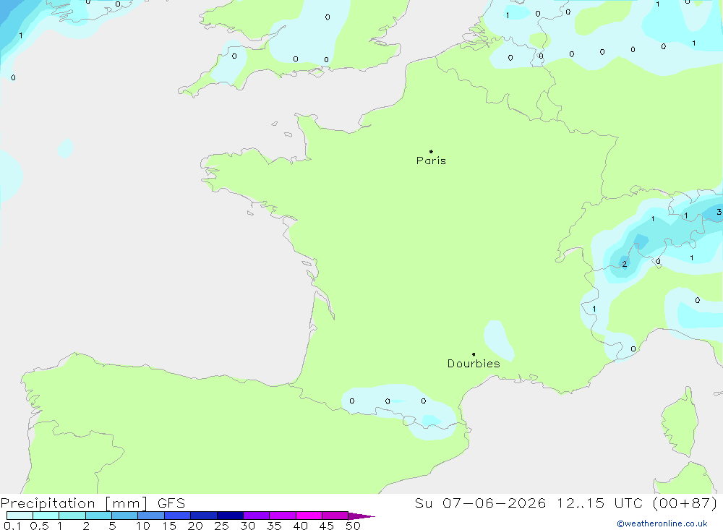Click the Paris location dot marker

point(431,151)
